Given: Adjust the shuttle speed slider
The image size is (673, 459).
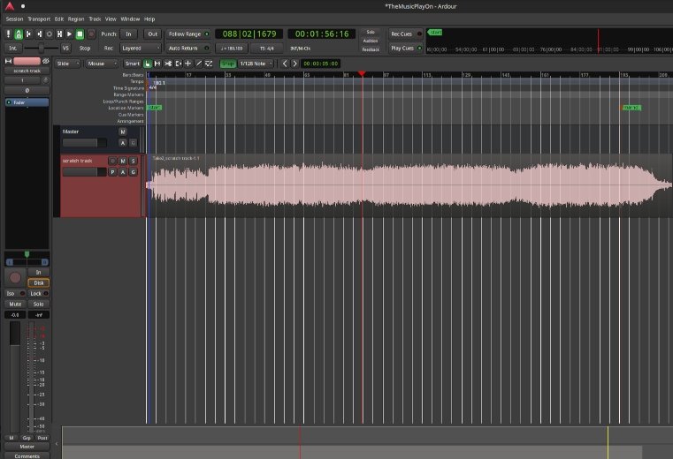Looking at the screenshot, I should click(x=42, y=48).
